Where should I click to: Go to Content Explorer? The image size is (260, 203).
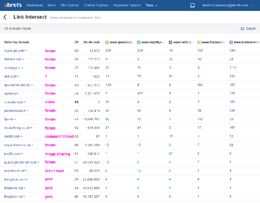[96, 5]
